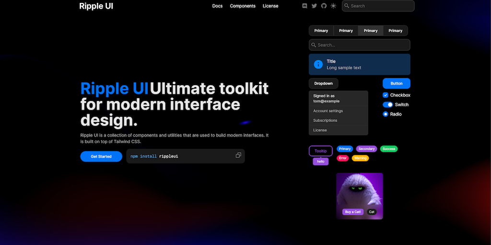Click the Long sample text alert message
491x245 pixels.
(344, 68)
